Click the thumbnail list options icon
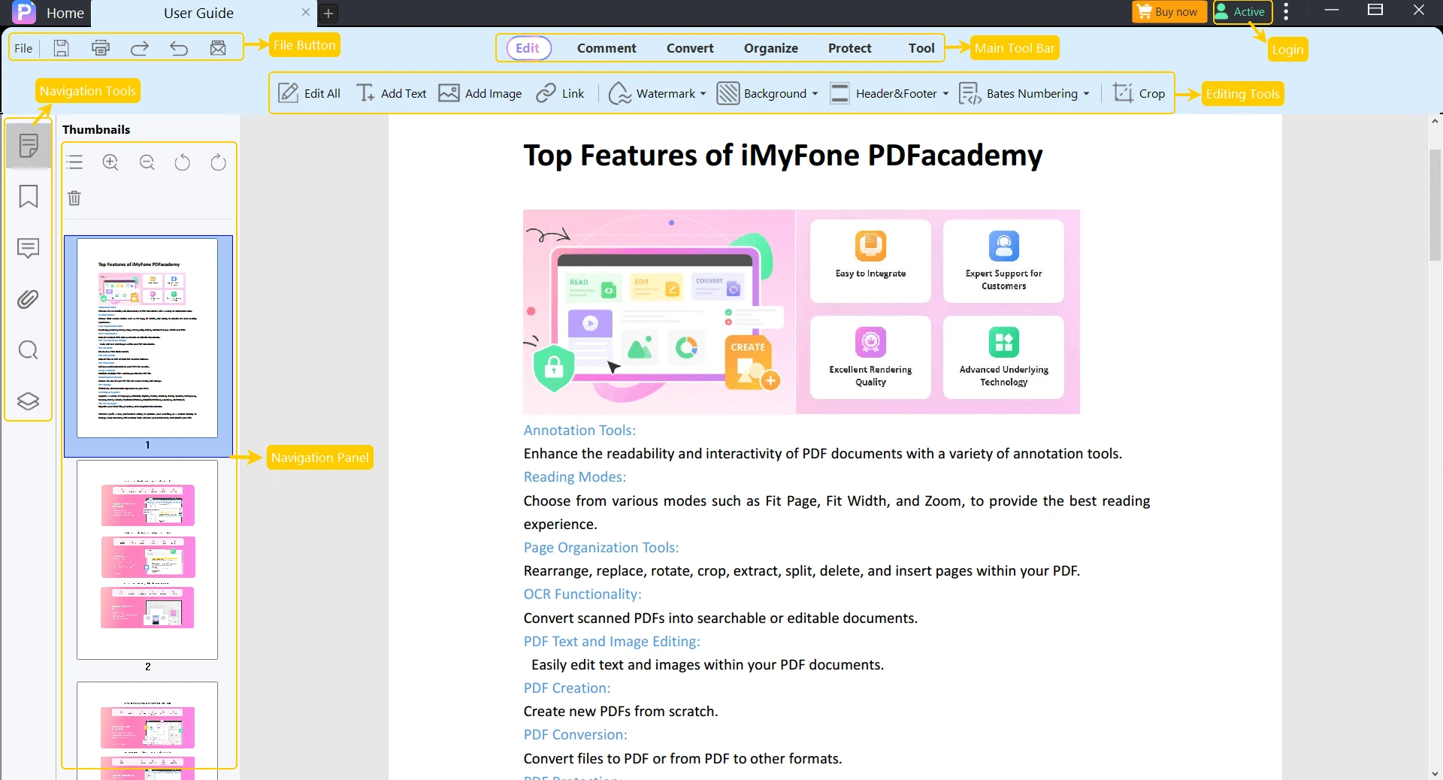The image size is (1443, 780). pyautogui.click(x=74, y=162)
